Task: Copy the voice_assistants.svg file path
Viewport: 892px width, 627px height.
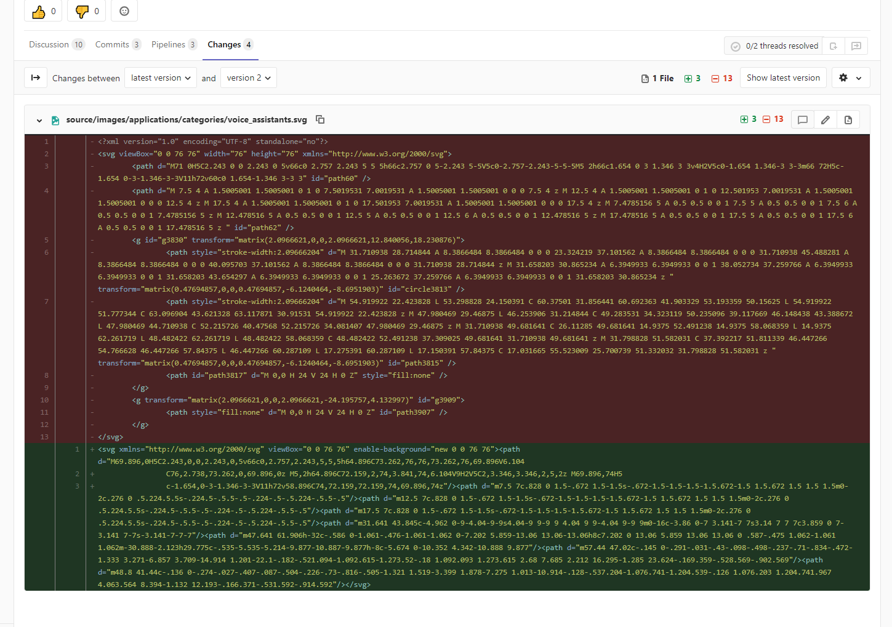Action: [320, 119]
